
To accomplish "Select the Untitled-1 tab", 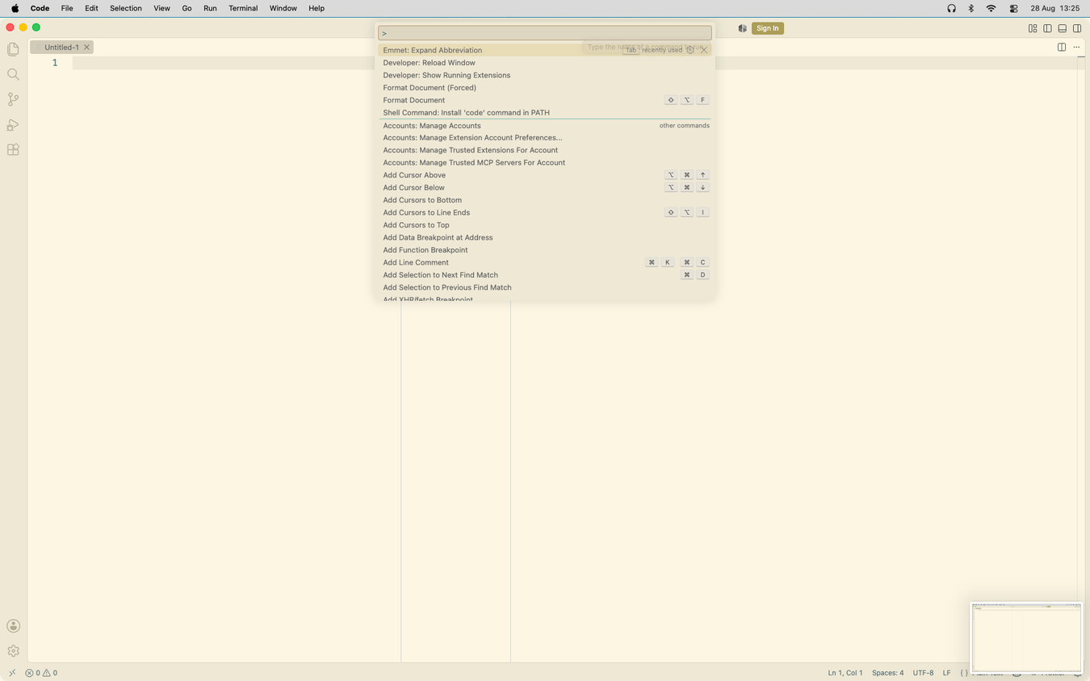I will coord(61,48).
